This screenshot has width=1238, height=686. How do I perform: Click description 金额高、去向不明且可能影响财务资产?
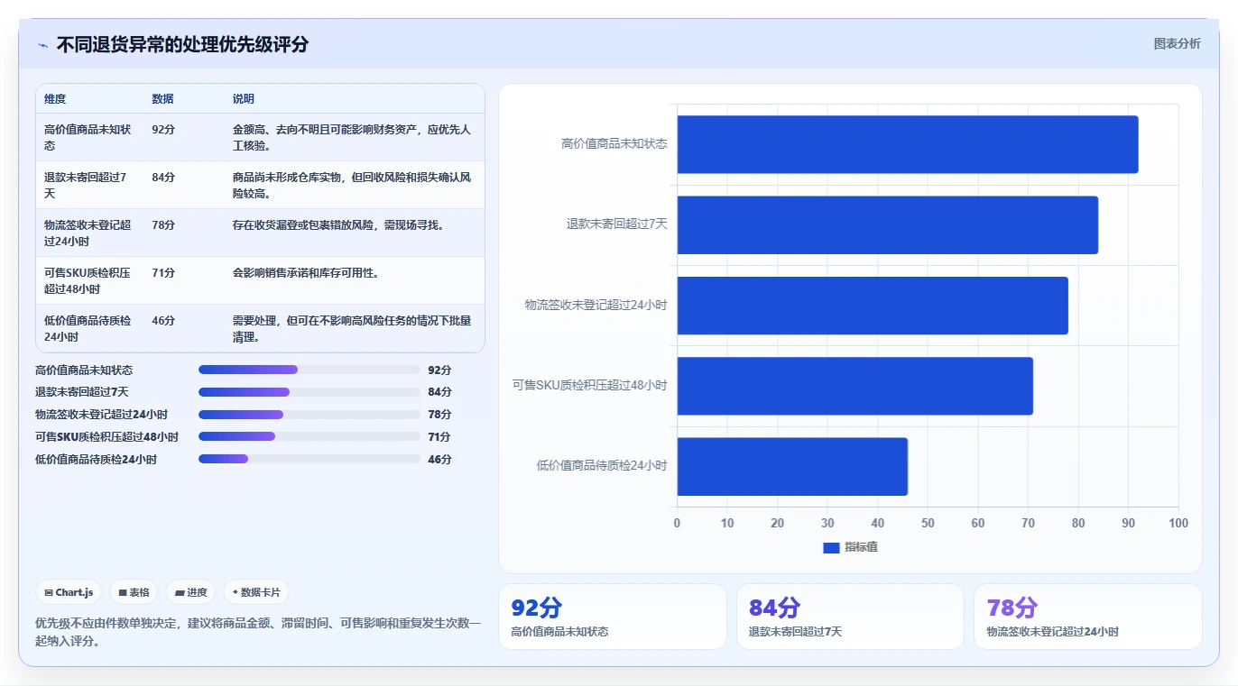point(352,138)
